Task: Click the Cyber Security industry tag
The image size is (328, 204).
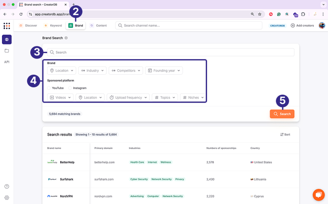Action: [x=139, y=179]
